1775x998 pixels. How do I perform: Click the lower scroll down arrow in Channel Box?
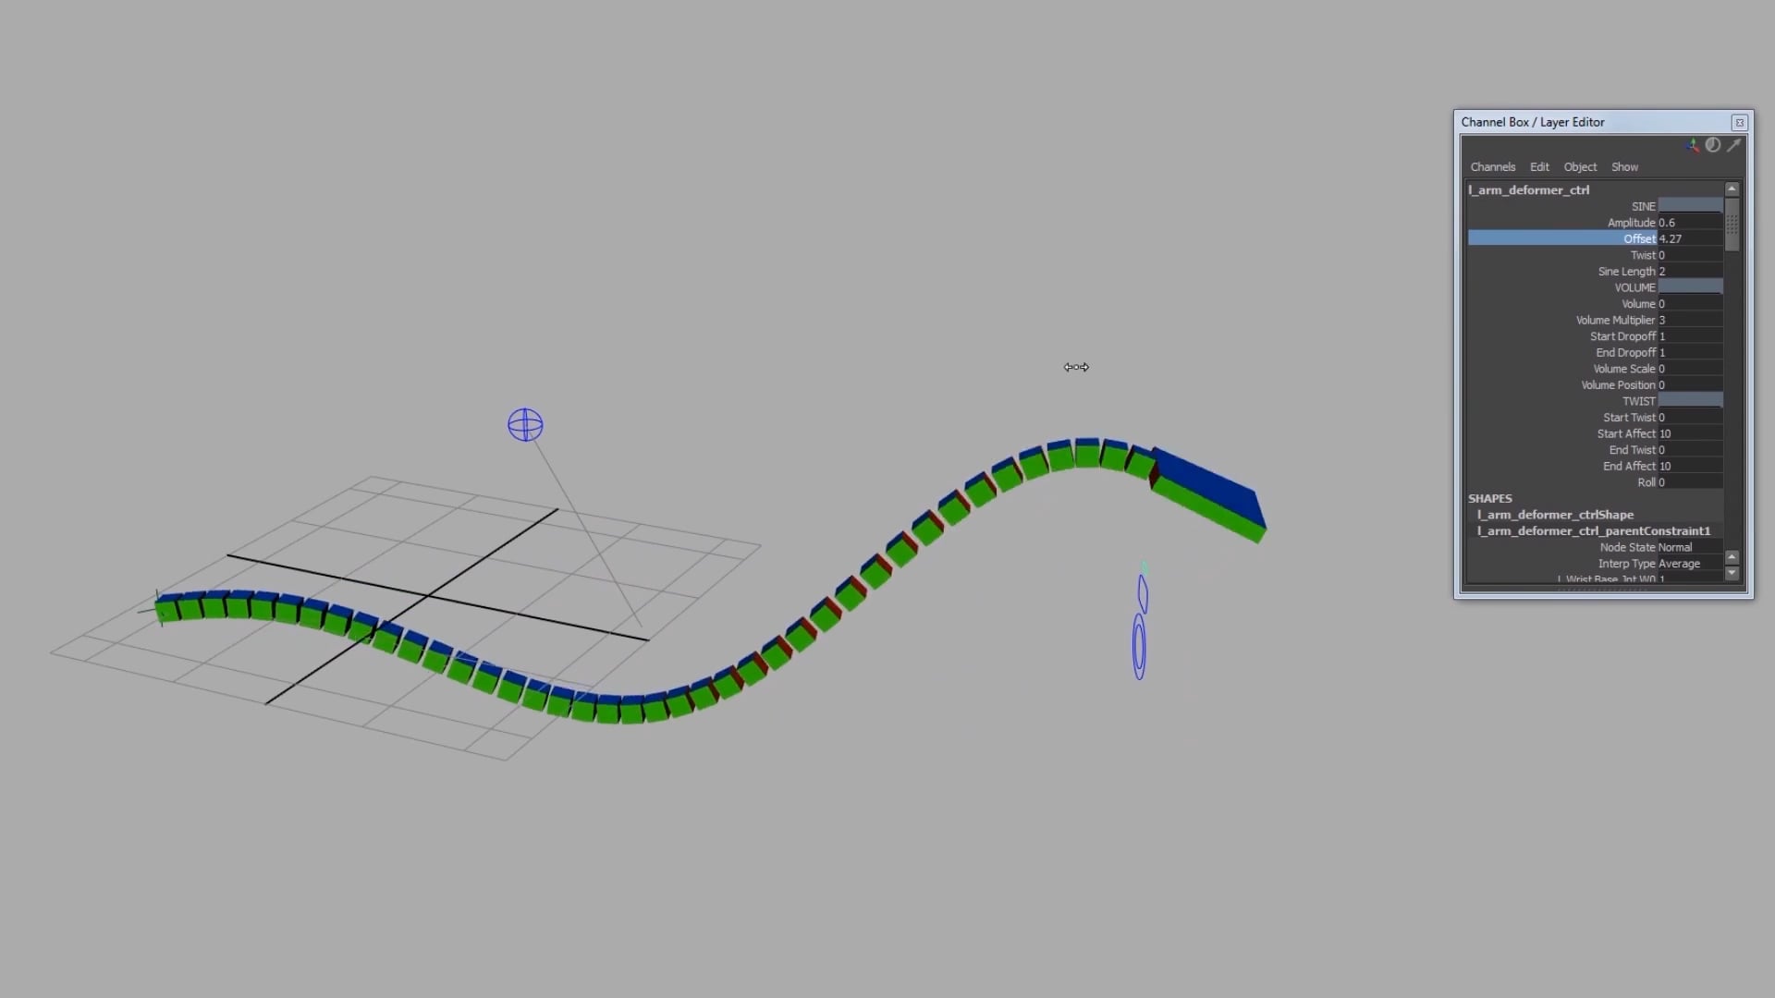click(1732, 574)
